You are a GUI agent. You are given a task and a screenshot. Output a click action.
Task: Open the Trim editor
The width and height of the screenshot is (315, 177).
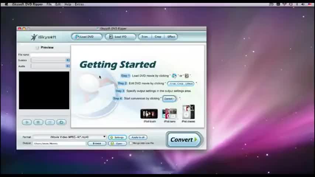[145, 37]
